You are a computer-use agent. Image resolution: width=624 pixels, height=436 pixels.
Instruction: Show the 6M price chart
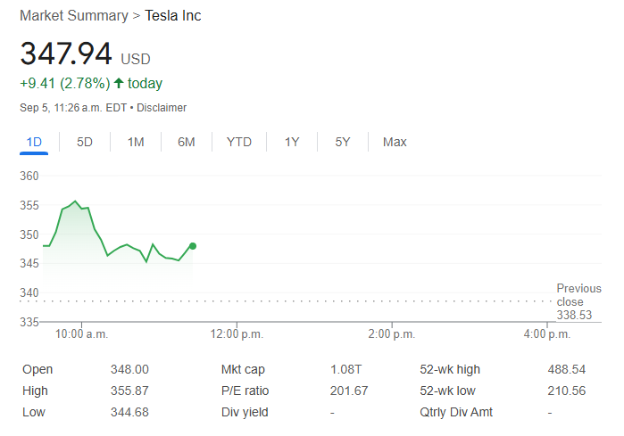click(x=187, y=142)
